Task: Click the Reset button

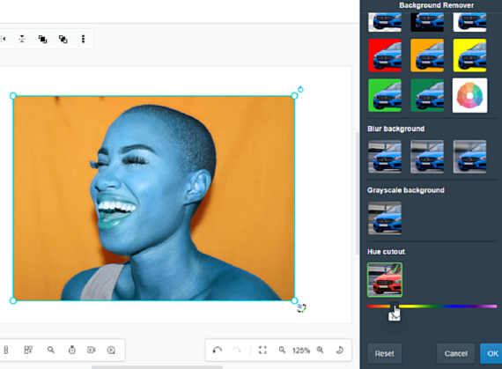Action: pos(385,354)
